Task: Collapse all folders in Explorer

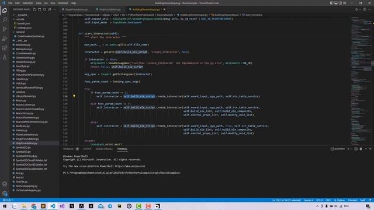Action: click(50, 9)
